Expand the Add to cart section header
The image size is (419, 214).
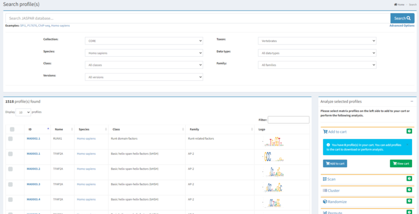(335, 131)
